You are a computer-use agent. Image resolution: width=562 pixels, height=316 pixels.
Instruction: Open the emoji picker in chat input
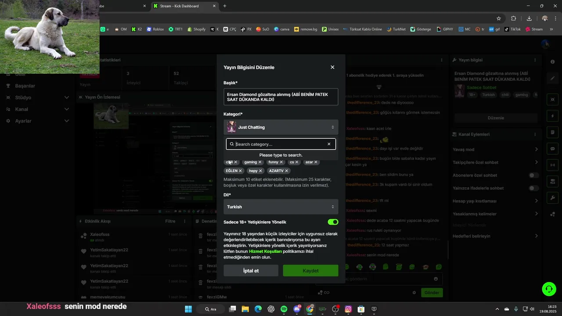point(436,279)
